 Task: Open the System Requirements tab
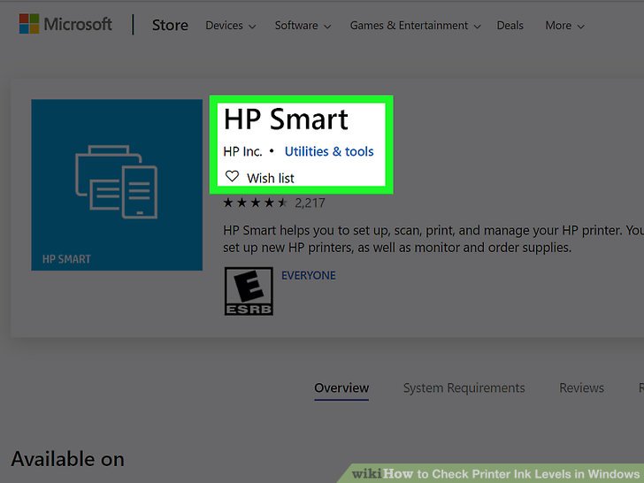(x=464, y=388)
